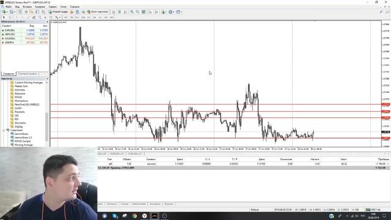Screen dimensions: 391x220
Task: Select the XAUUSDc row in Market Watch
Action: pyautogui.click(x=24, y=38)
